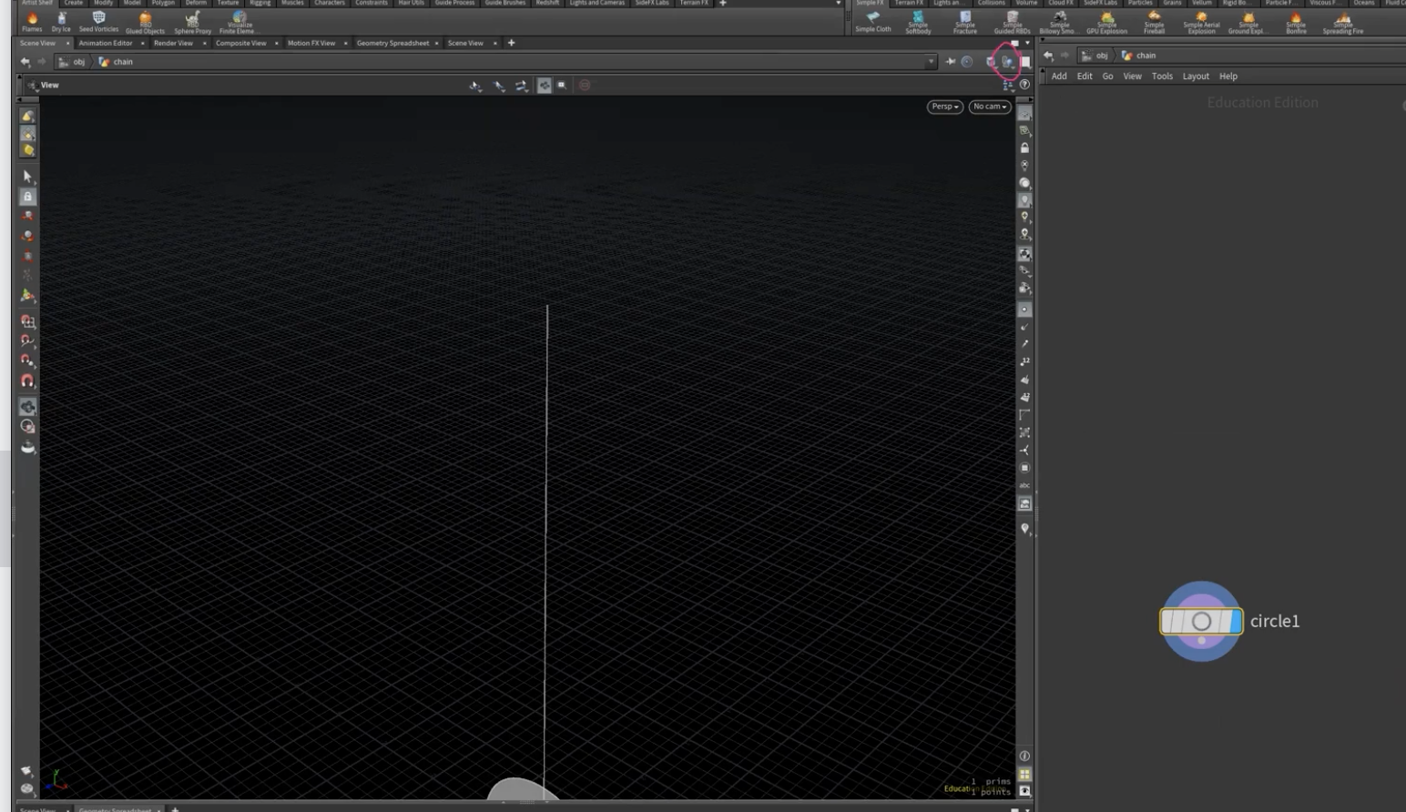
Task: Go back in the network editor path
Action: coord(1048,56)
